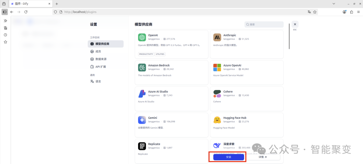The height and width of the screenshot is (164, 363).
Task: Open the AI chatbot sparkle sidebar icon
Action: click(5, 21)
